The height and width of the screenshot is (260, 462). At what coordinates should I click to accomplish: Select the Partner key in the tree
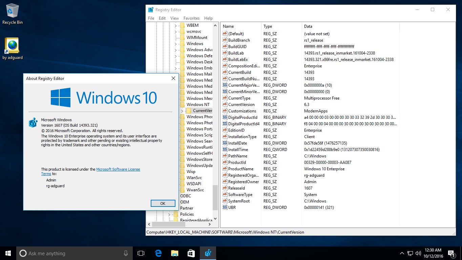(187, 208)
